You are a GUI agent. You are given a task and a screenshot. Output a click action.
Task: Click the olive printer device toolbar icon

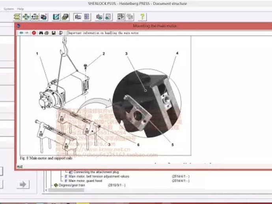pyautogui.click(x=65, y=17)
